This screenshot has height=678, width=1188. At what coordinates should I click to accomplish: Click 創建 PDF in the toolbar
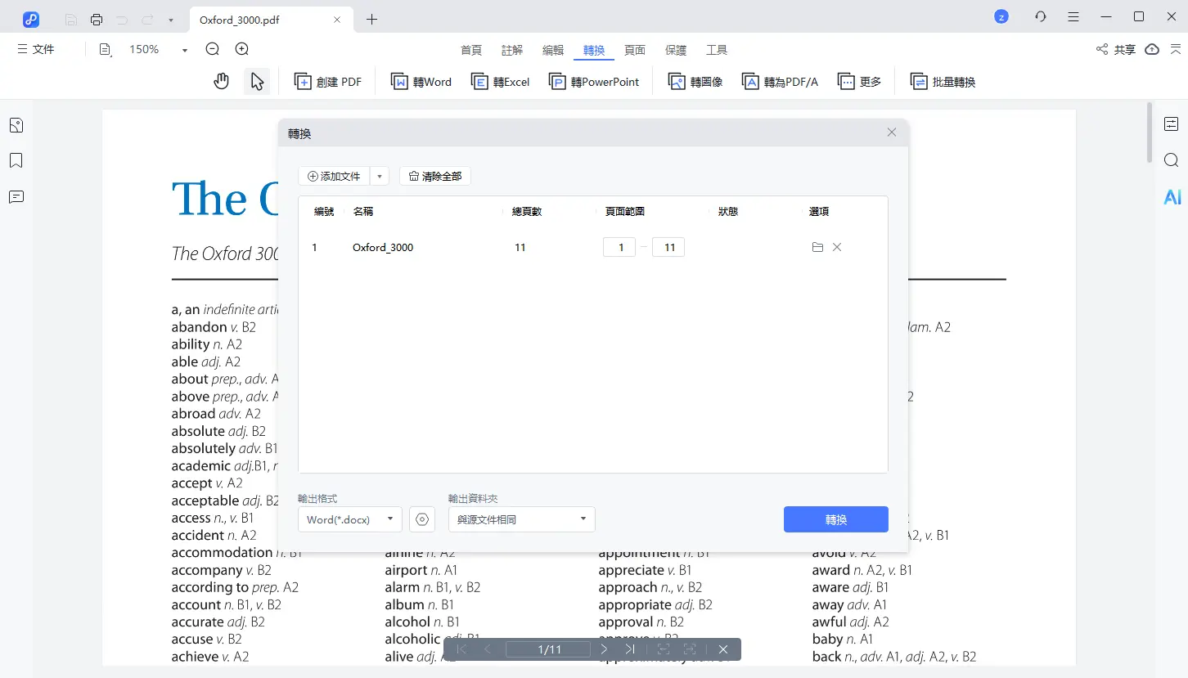point(328,82)
